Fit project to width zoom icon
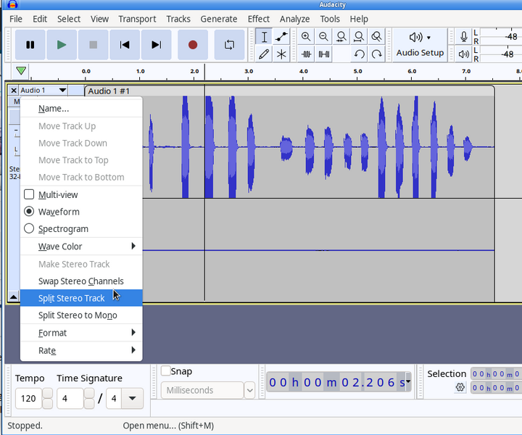Screen dimensions: 522x435 tap(359, 36)
